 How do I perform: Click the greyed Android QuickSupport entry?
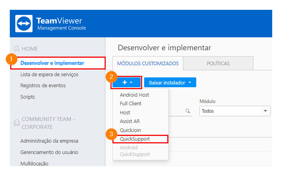[135, 151]
